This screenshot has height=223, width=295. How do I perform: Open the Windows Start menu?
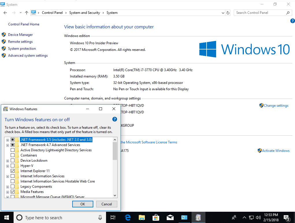pos(7,218)
